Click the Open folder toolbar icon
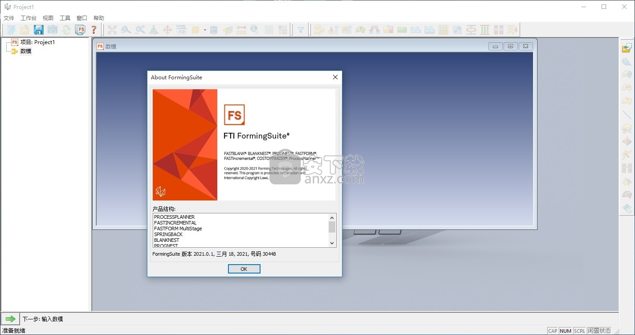The image size is (635, 335). pos(25,30)
